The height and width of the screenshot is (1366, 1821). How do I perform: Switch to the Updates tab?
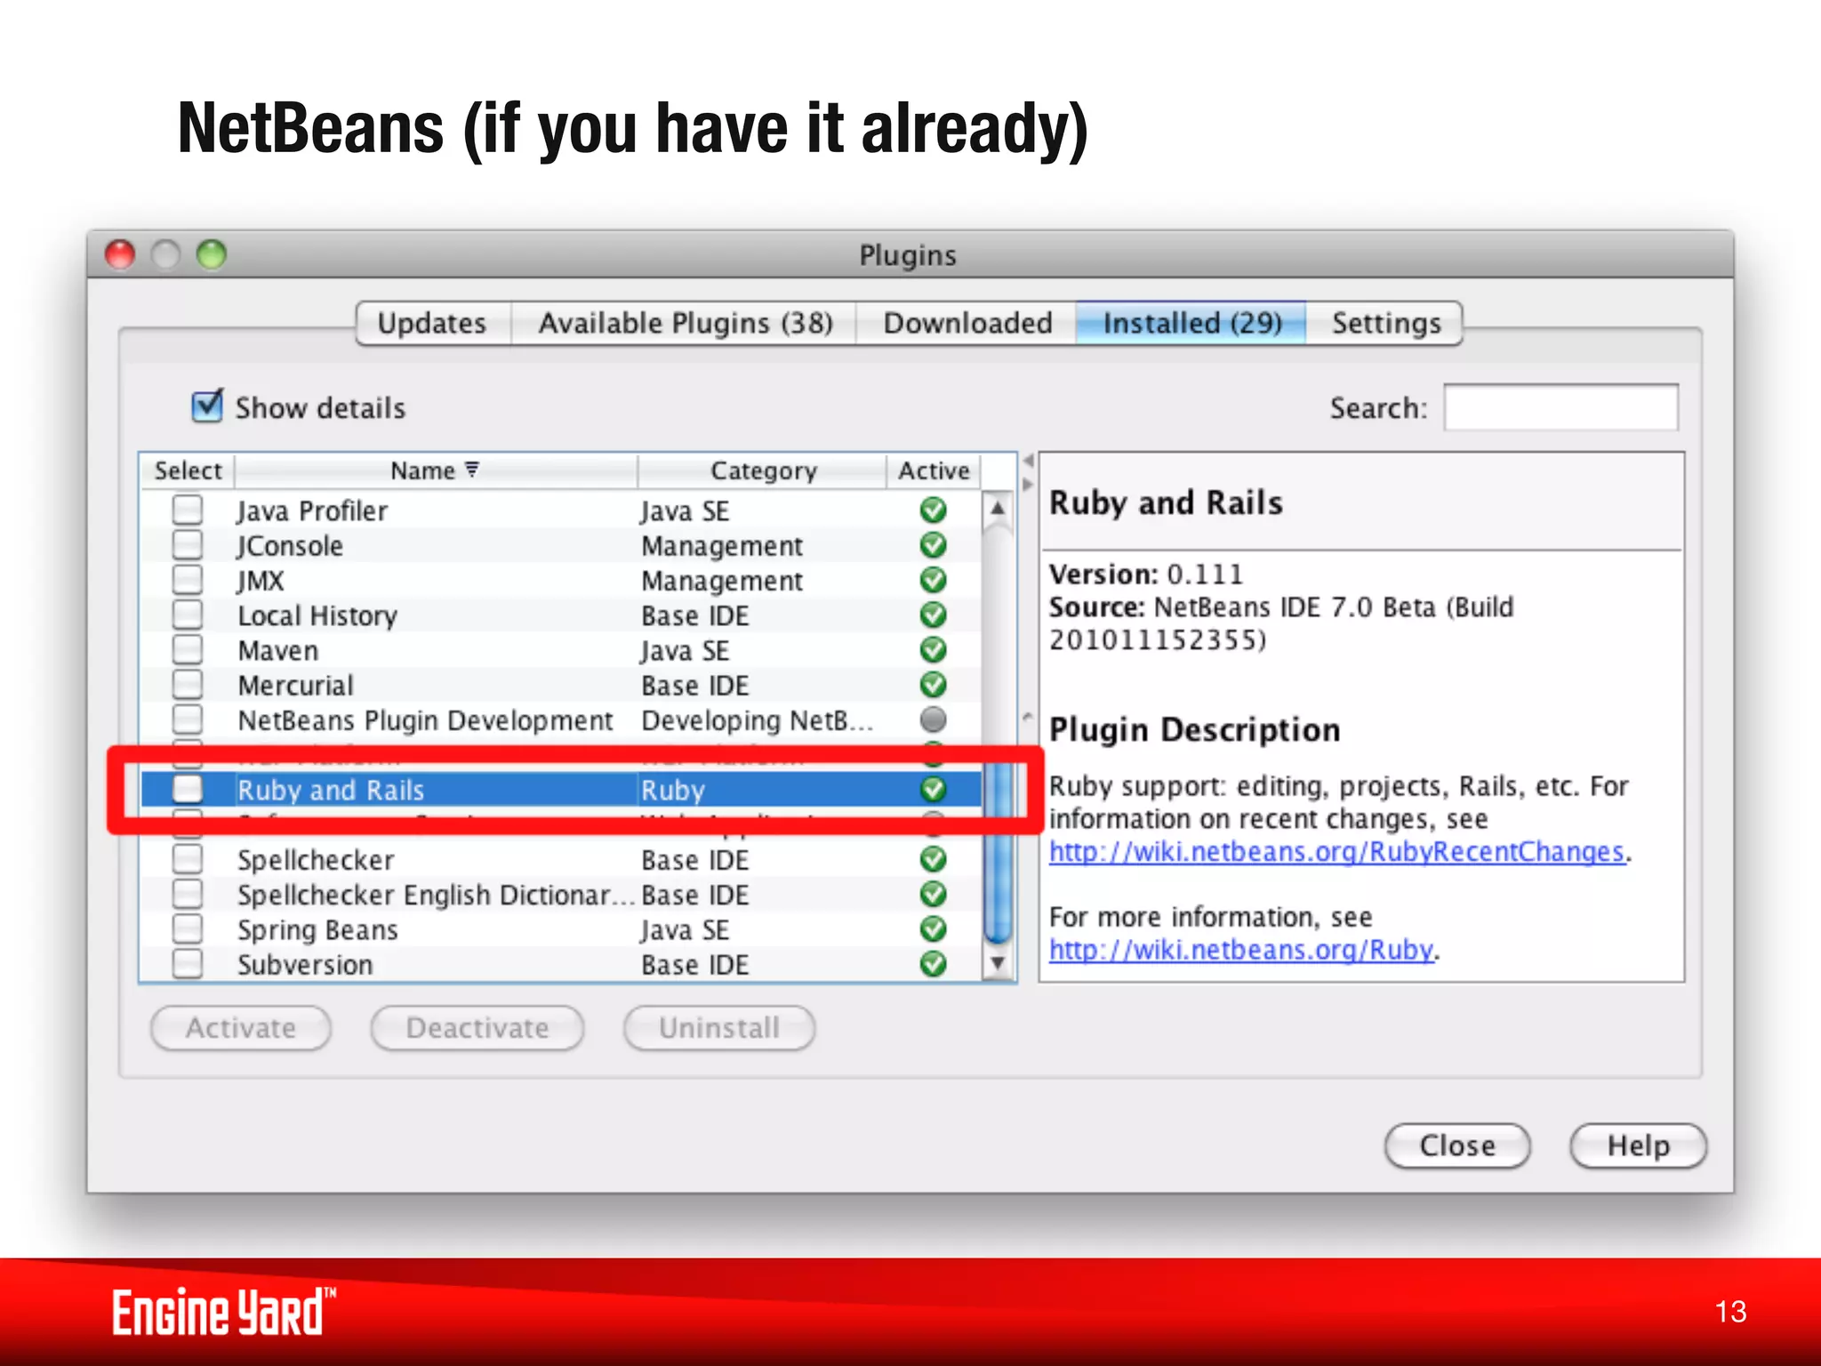point(433,323)
